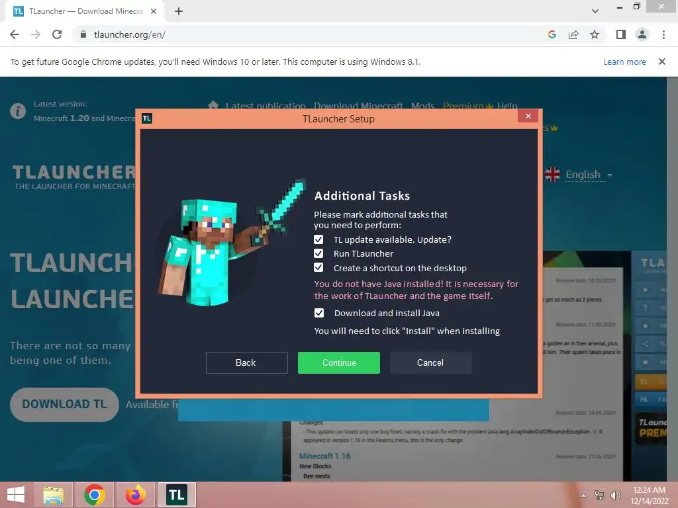The width and height of the screenshot is (678, 508).
Task: Click the lock site info icon
Action: (83, 34)
